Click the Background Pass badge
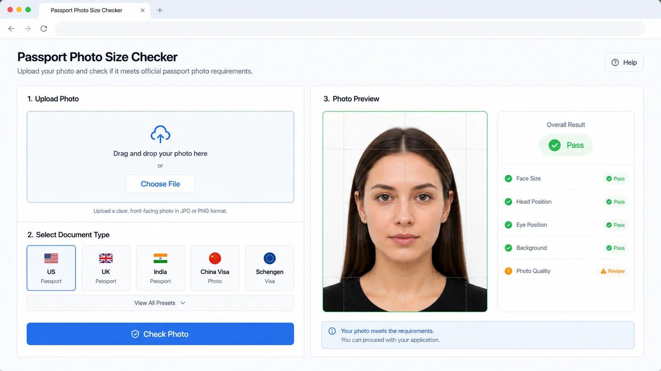661x371 pixels. pyautogui.click(x=615, y=248)
